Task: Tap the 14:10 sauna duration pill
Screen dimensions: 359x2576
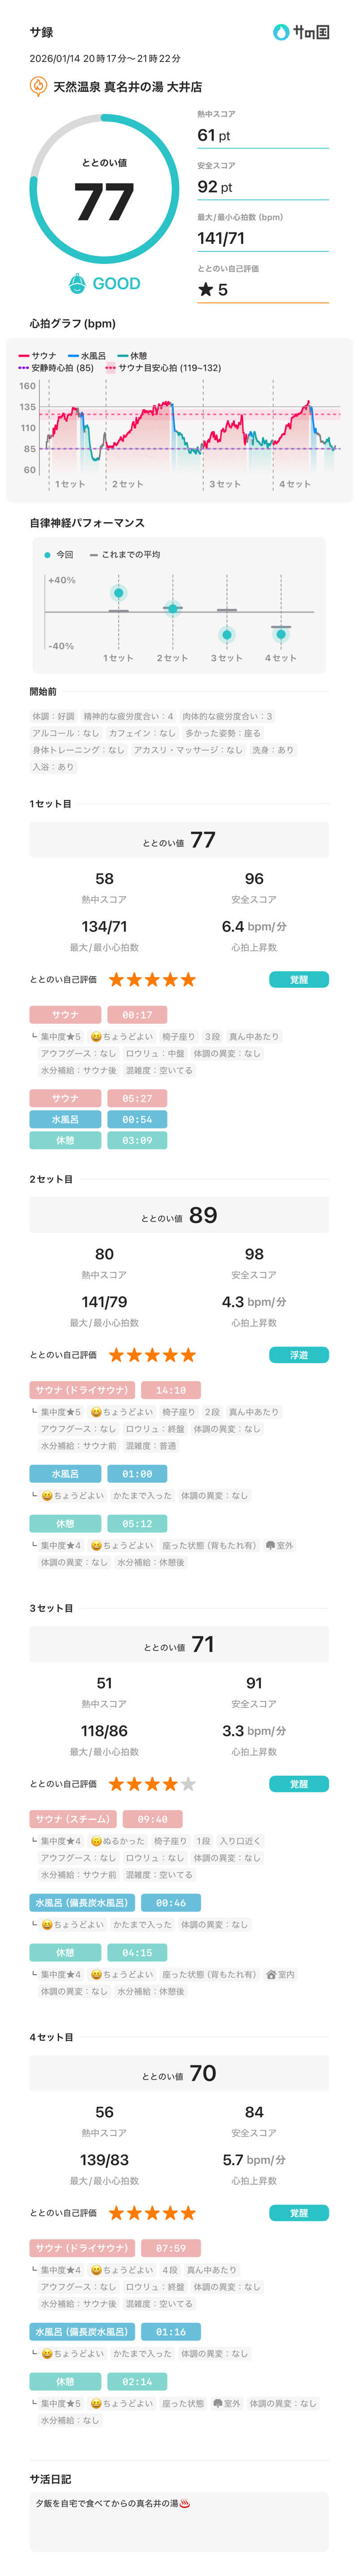Action: point(171,1390)
